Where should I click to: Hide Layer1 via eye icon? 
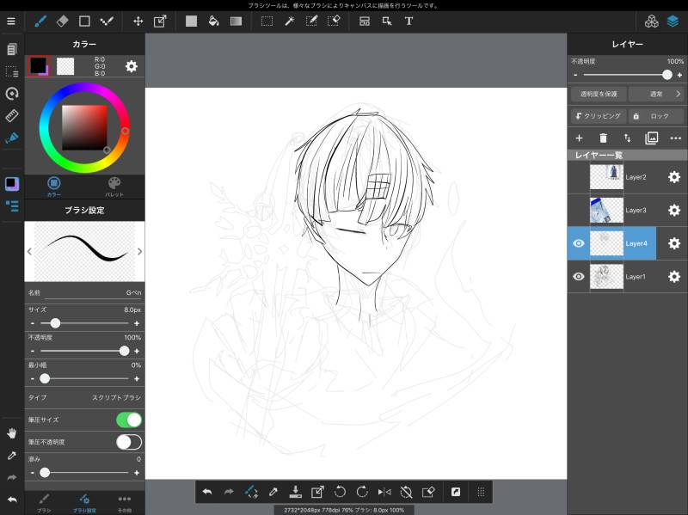579,276
